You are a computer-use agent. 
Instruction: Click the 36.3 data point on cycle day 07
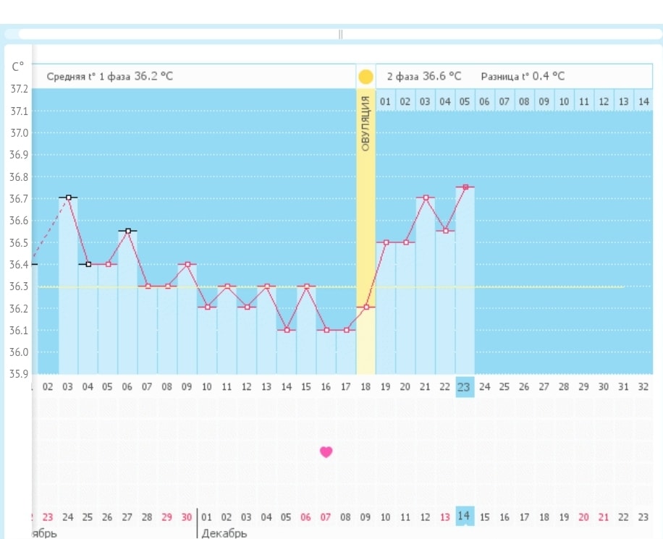point(148,287)
